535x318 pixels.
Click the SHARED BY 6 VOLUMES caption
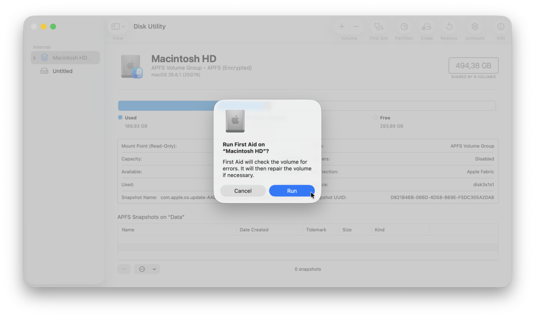click(473, 77)
